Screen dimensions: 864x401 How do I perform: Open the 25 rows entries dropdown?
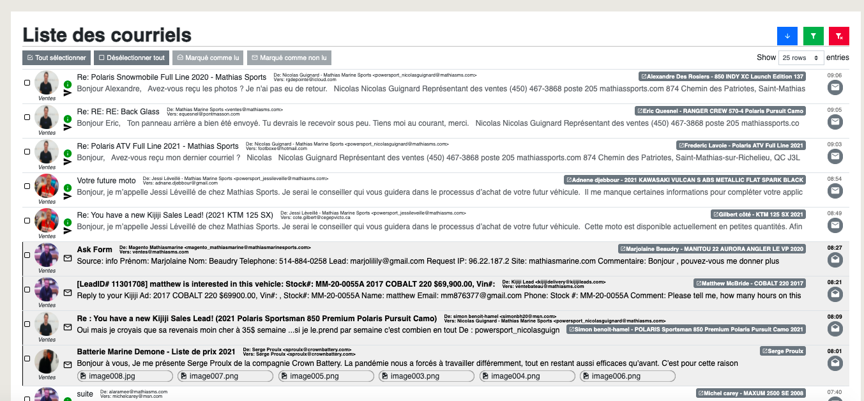click(801, 57)
